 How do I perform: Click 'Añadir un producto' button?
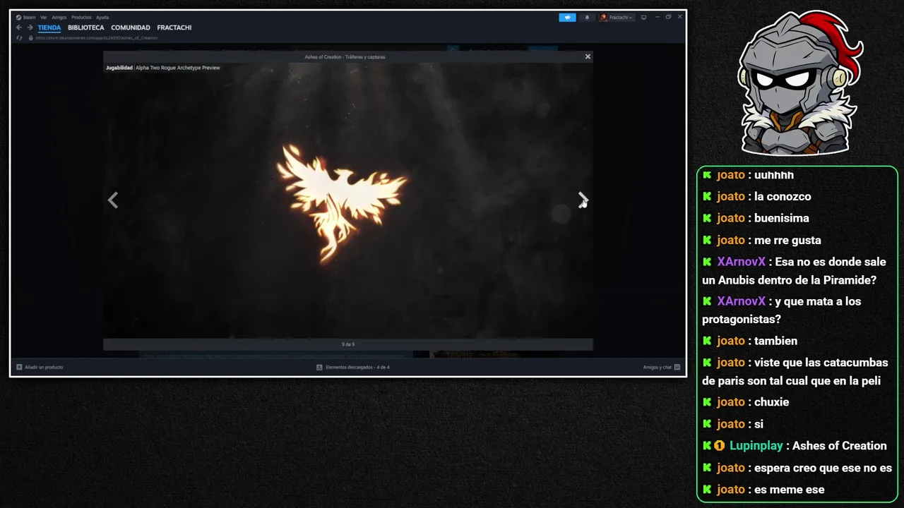coord(40,367)
